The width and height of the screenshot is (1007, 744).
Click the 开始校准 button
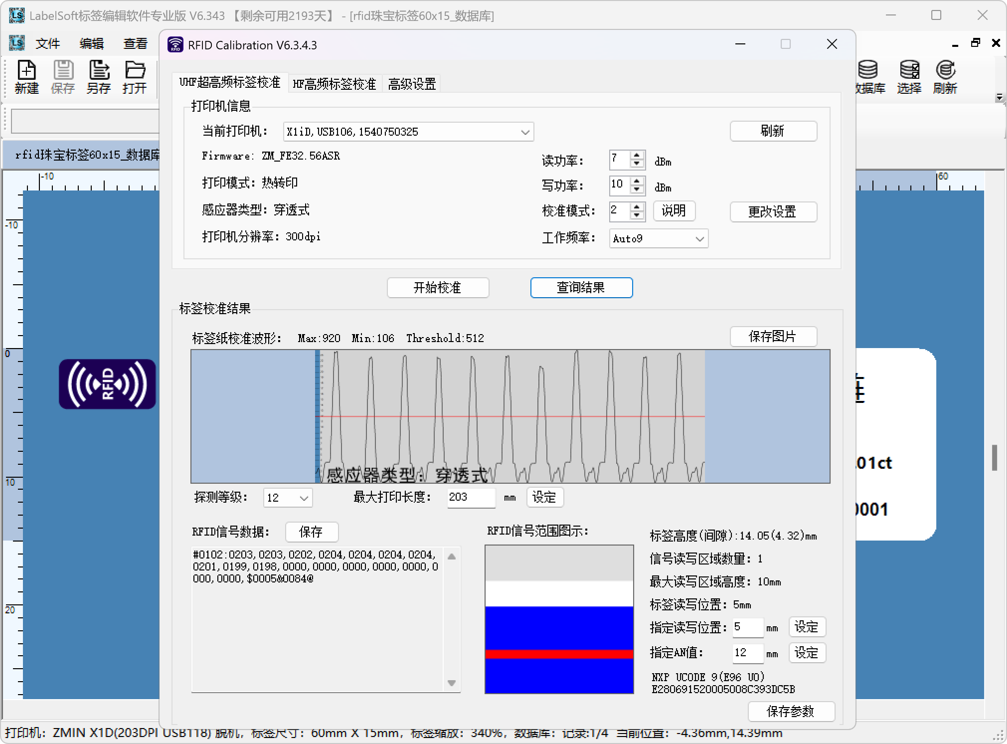click(438, 288)
